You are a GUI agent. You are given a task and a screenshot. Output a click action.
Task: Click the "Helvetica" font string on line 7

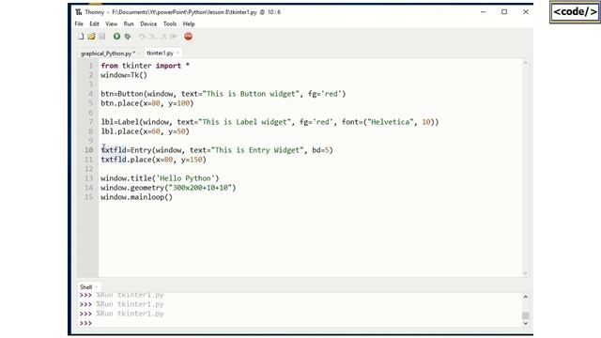[x=391, y=122]
